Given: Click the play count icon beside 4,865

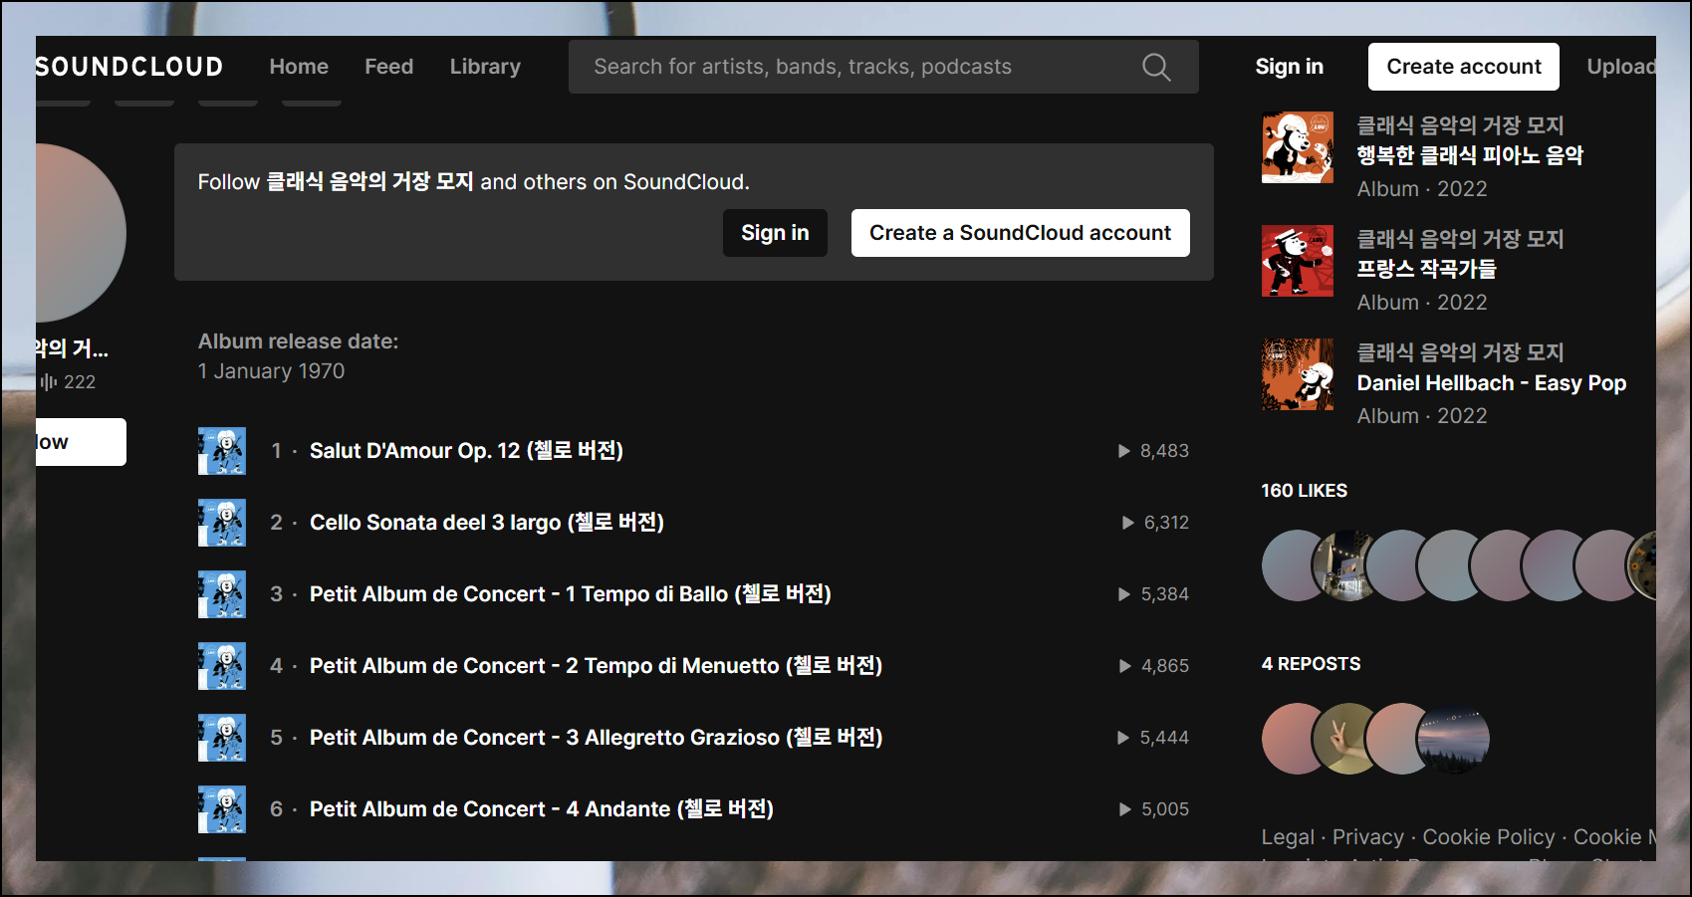Looking at the screenshot, I should [x=1125, y=666].
